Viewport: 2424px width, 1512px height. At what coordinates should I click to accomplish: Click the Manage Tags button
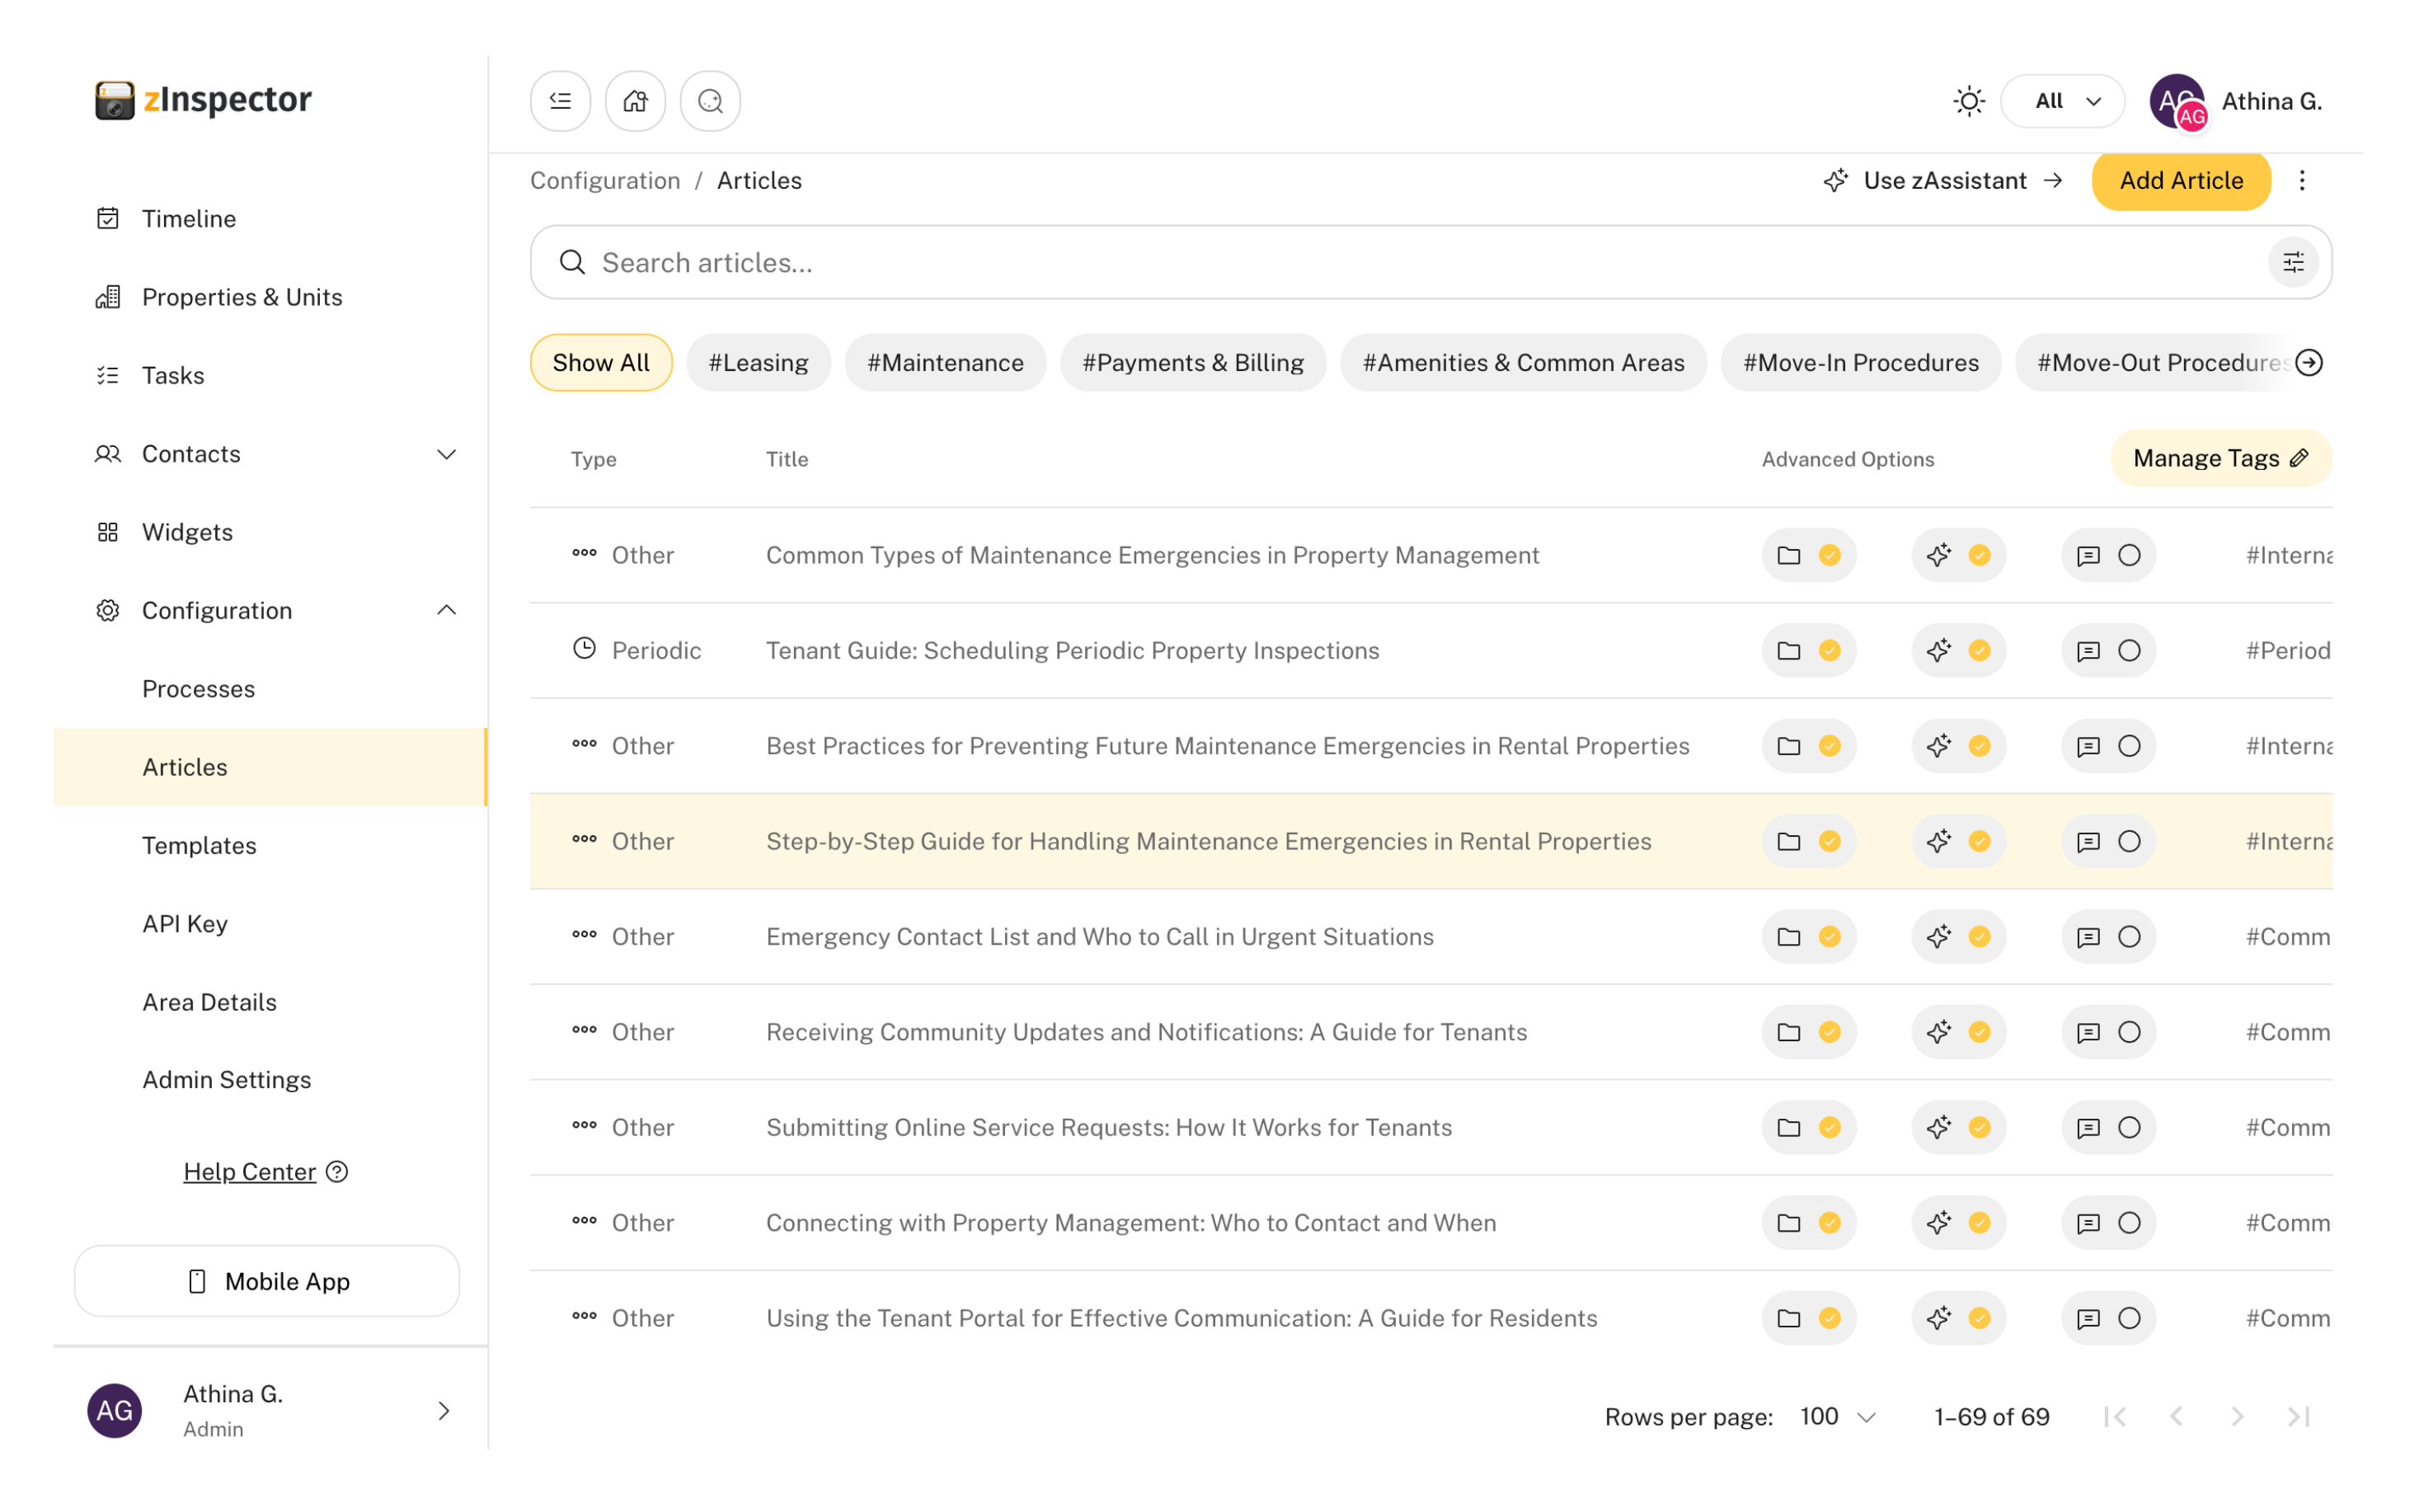click(x=2223, y=459)
